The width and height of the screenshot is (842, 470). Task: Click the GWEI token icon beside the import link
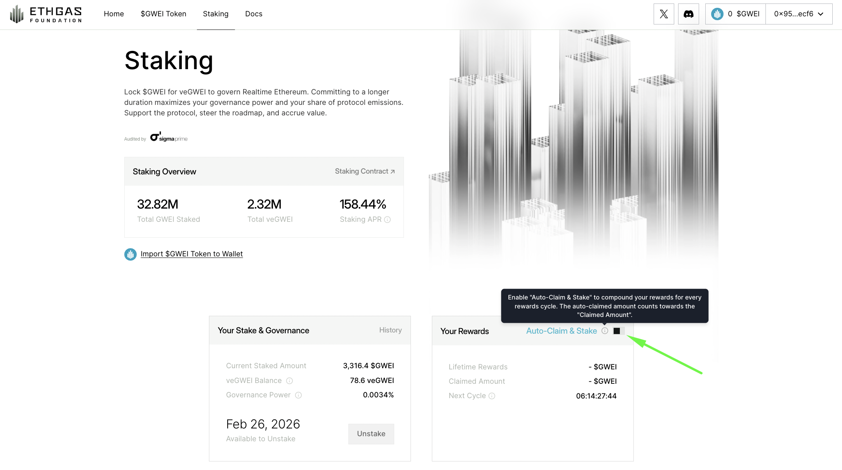point(130,254)
